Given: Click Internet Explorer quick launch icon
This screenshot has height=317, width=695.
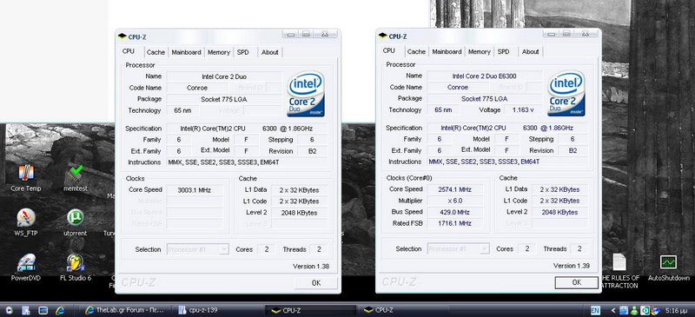Looking at the screenshot, I should 59,310.
